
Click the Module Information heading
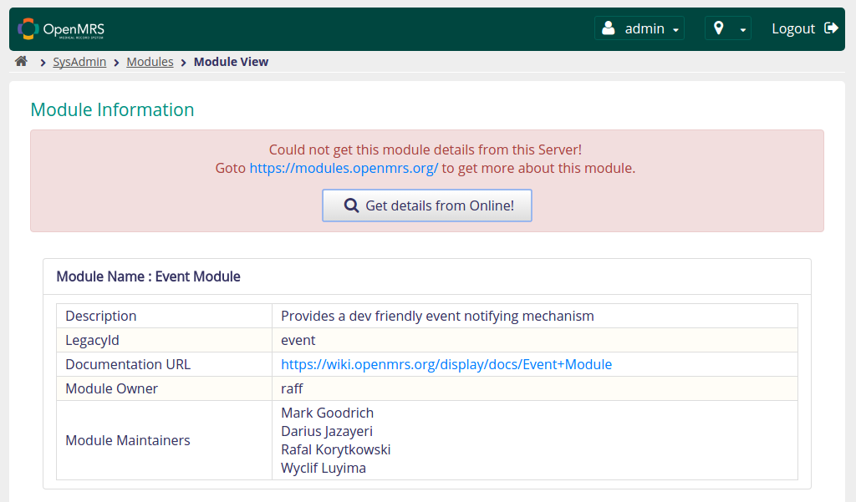click(x=112, y=110)
